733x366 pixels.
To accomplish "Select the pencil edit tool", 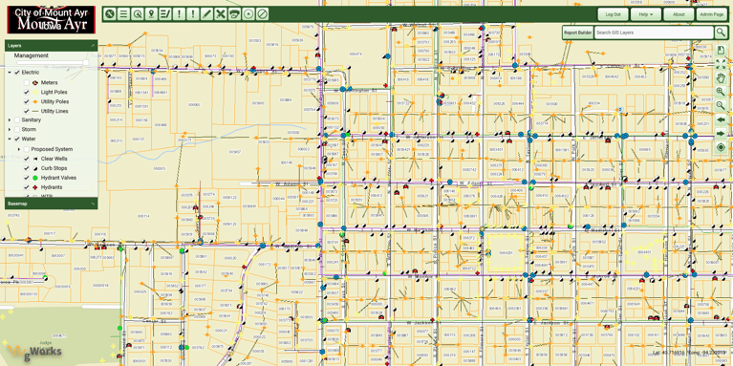I will click(206, 14).
